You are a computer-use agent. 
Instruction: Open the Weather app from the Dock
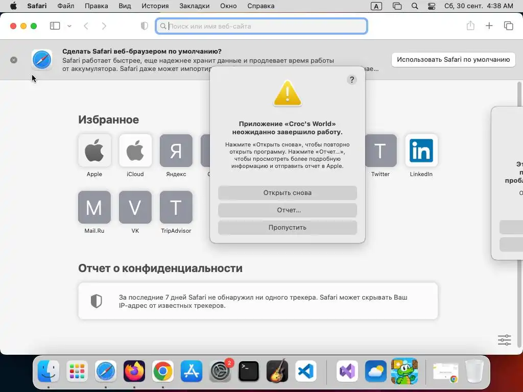click(x=376, y=371)
